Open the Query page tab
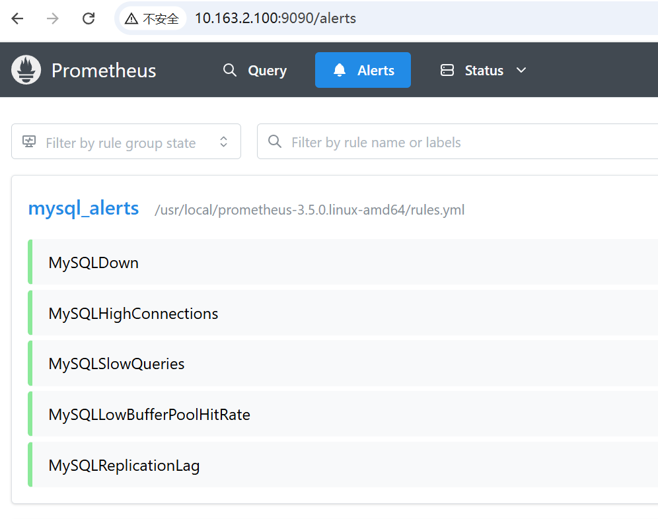658x519 pixels. (x=255, y=70)
